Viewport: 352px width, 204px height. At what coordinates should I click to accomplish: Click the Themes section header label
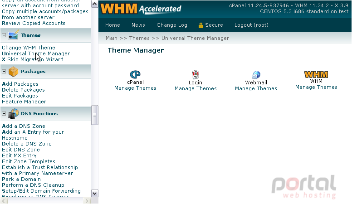[30, 35]
